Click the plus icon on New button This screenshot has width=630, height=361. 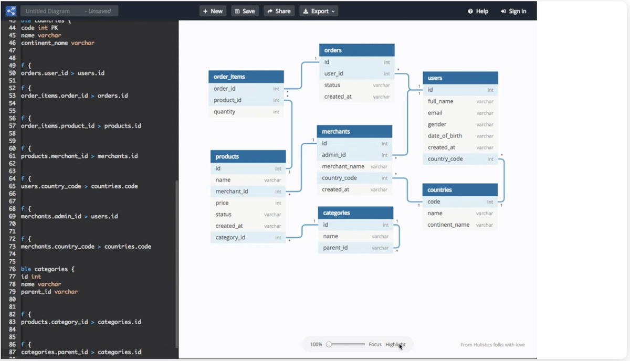(x=205, y=10)
